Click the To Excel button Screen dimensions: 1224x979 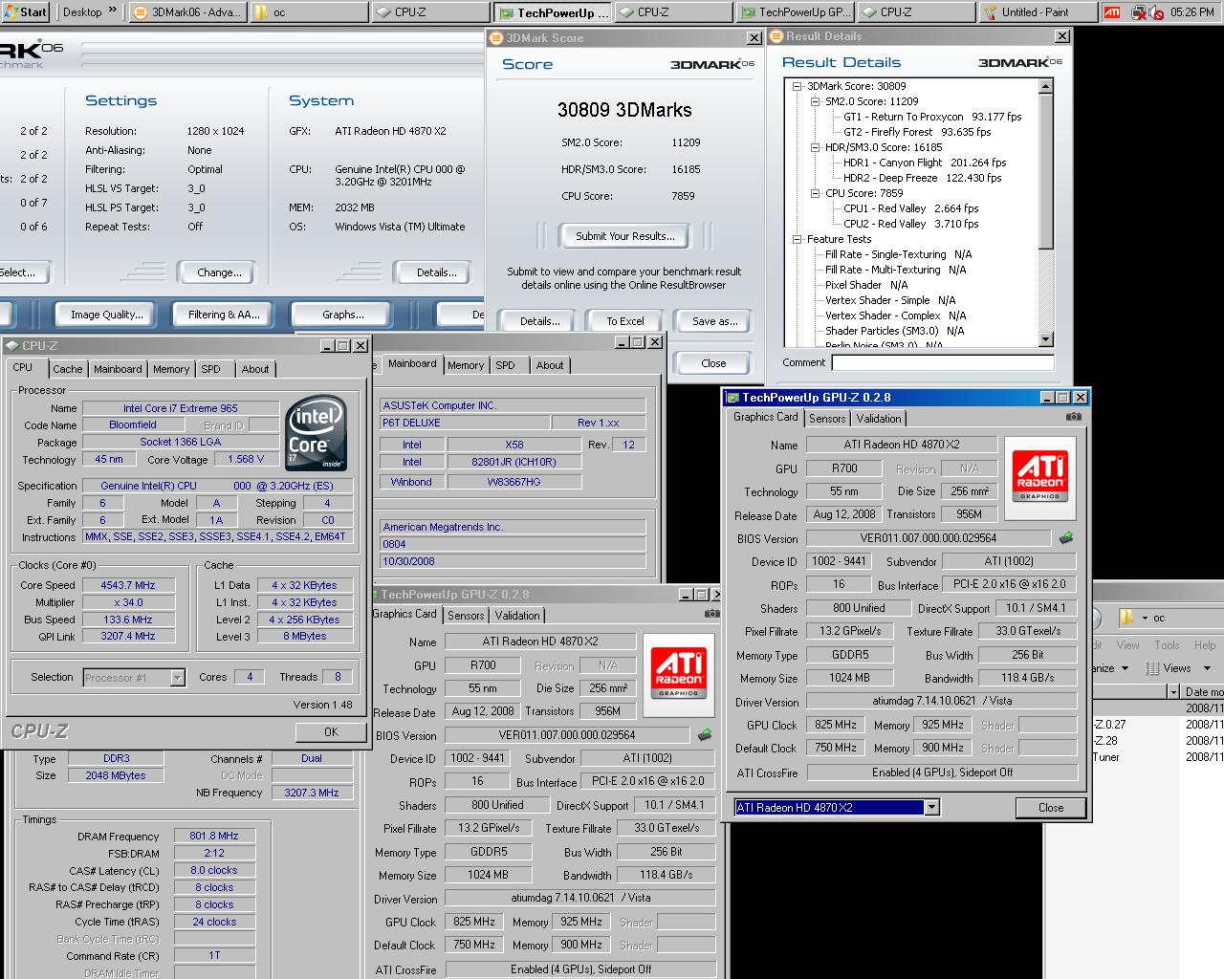pos(625,321)
